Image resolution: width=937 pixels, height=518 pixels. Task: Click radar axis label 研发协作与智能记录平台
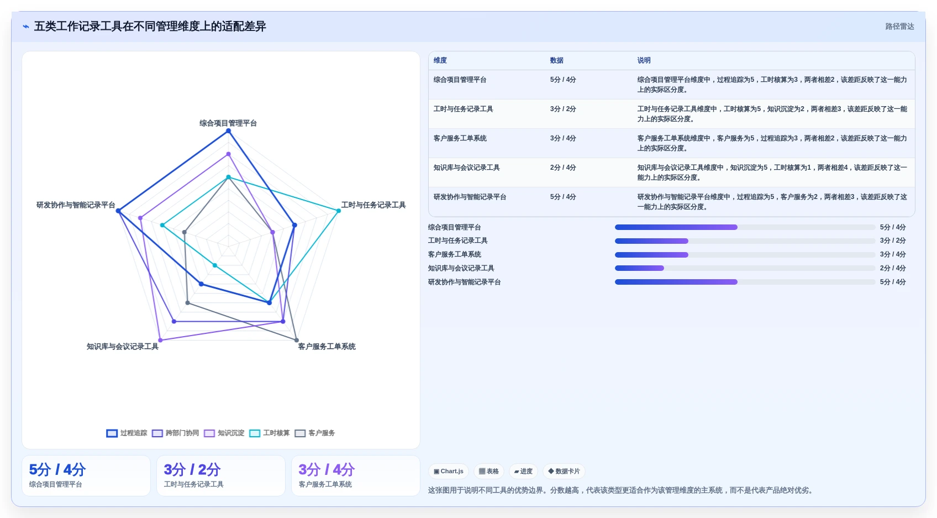point(76,205)
